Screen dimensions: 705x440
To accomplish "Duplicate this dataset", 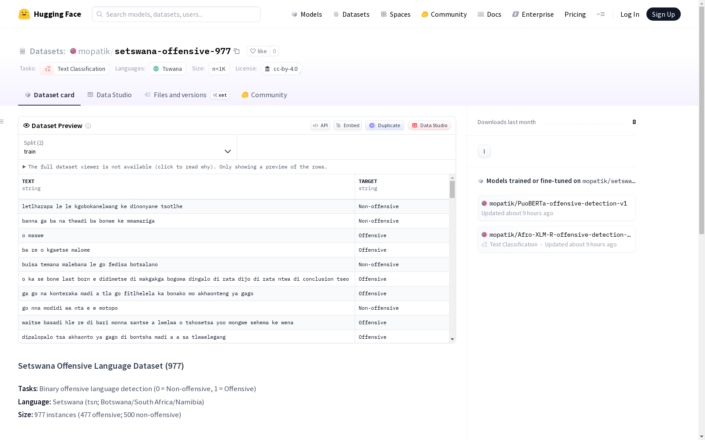I will [385, 125].
